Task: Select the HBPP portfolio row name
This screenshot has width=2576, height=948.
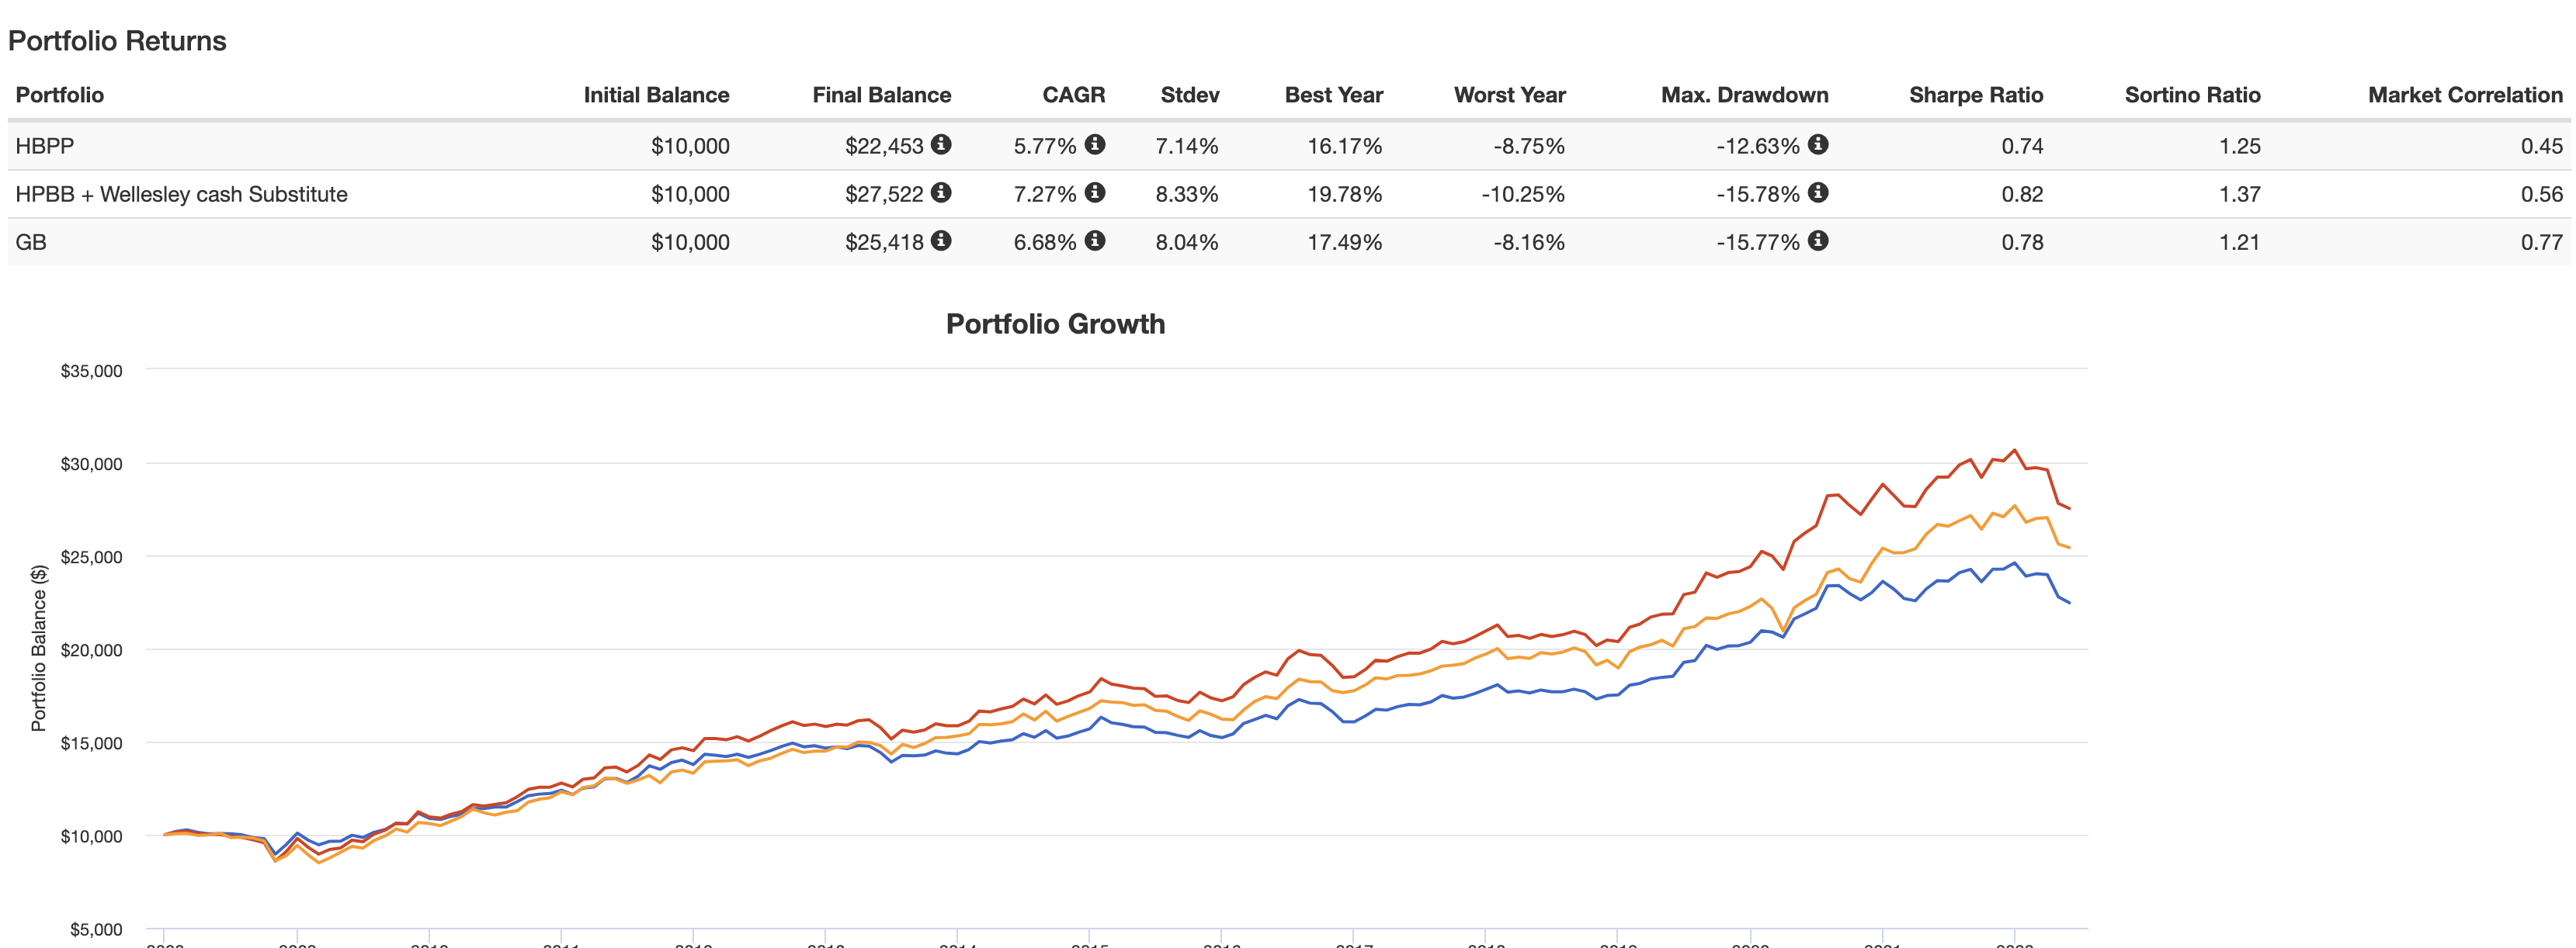Action: [45, 146]
